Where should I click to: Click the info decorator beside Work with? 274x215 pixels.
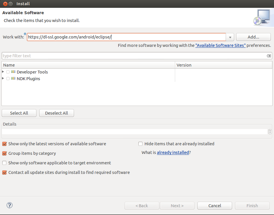(25, 34)
